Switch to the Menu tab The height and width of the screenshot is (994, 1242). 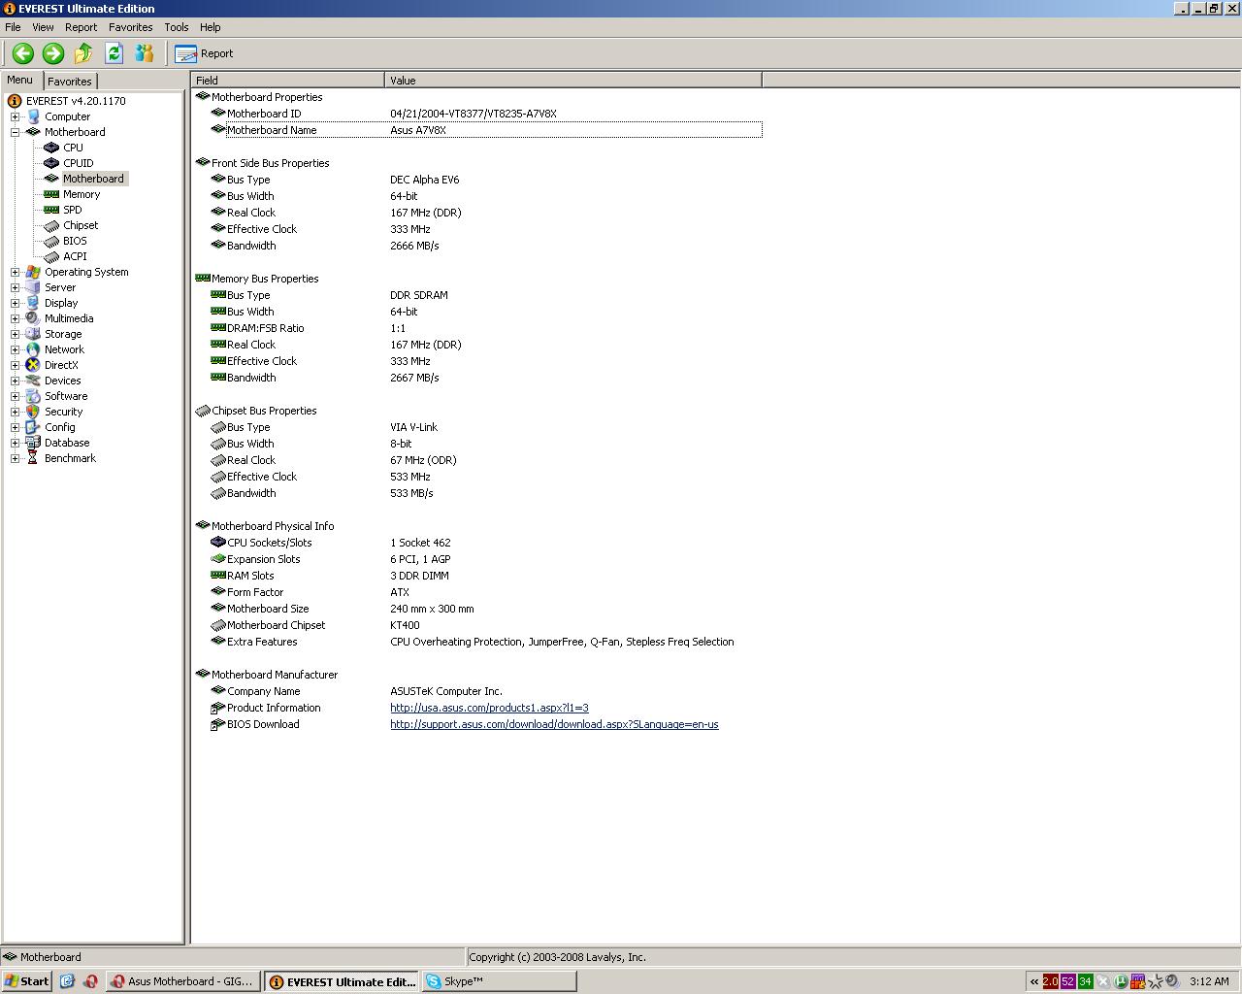pos(20,81)
